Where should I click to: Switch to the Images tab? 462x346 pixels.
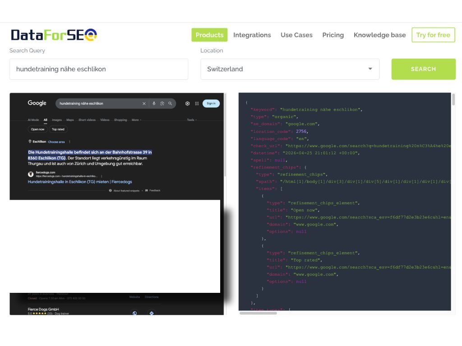(57, 120)
